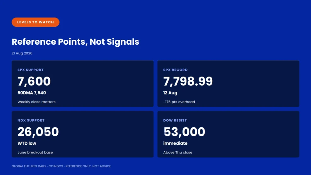Screen dimensions: 311x175
Task: Click the Weekly close matters note
Action: click(x=36, y=102)
